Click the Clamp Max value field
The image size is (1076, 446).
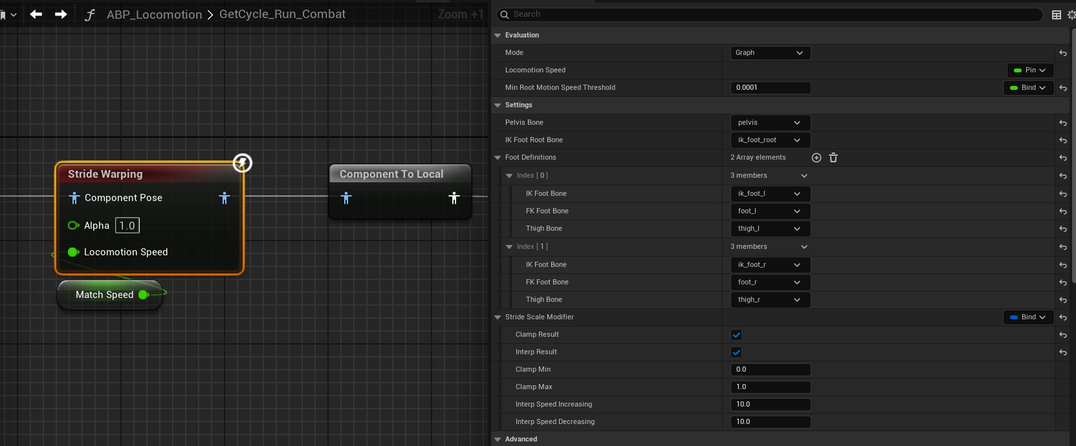click(770, 387)
